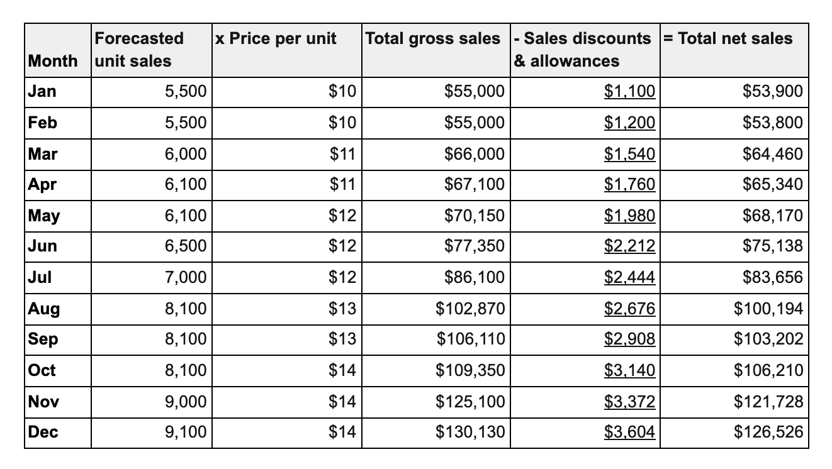This screenshot has height=469, width=832.
Task: Click the underlined $2,212 June discount
Action: [x=629, y=246]
